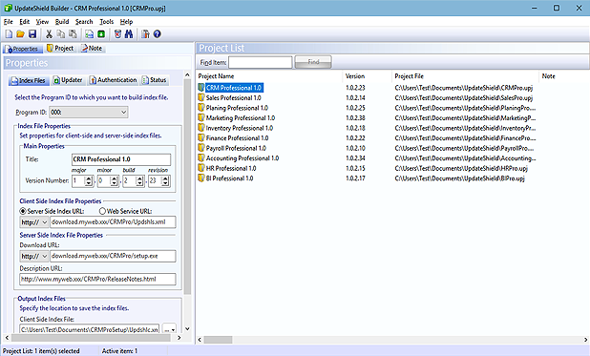Click the browse button beside Client Side Index File

[169, 329]
